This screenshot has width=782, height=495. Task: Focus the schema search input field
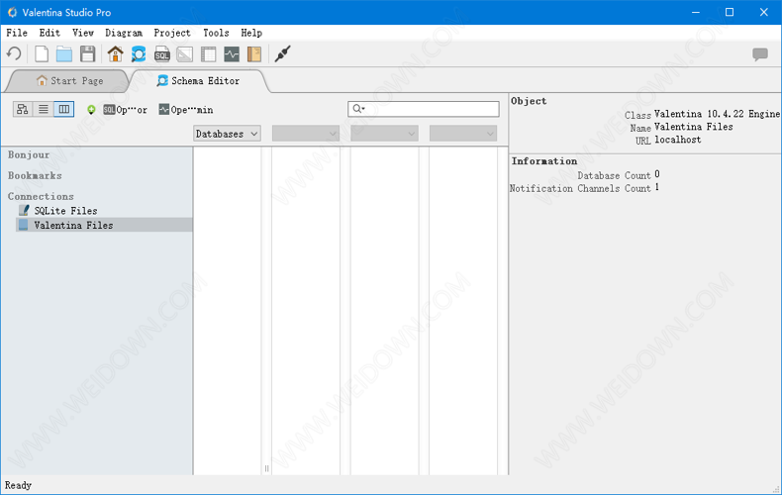424,109
